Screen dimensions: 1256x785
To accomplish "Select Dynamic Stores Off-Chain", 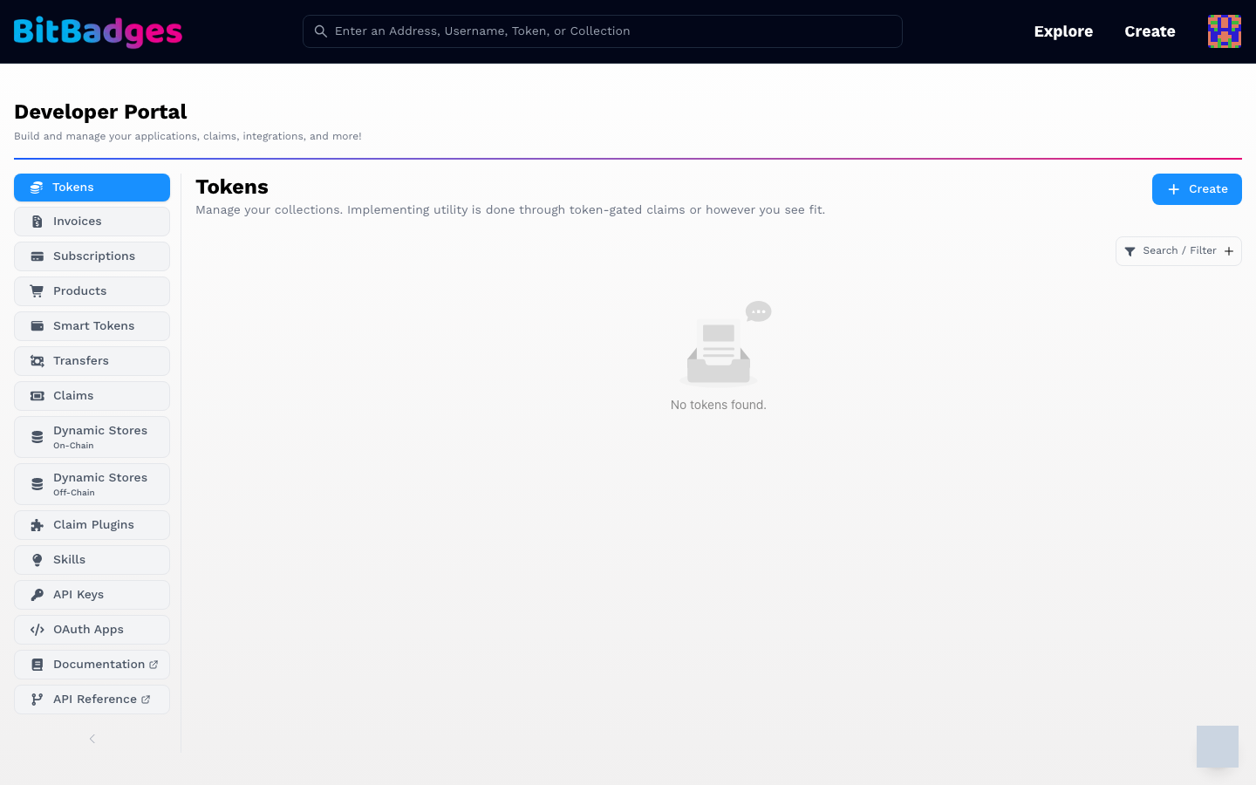I will pyautogui.click(x=92, y=484).
